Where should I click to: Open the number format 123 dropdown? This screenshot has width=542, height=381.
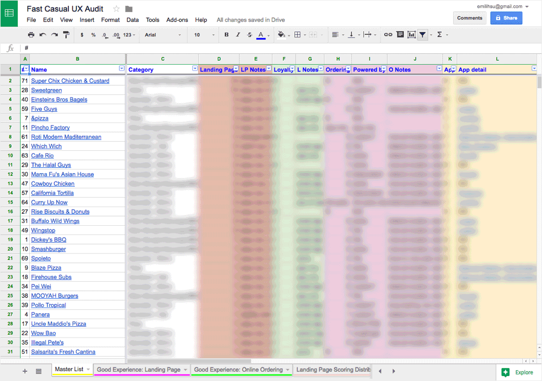coord(129,35)
